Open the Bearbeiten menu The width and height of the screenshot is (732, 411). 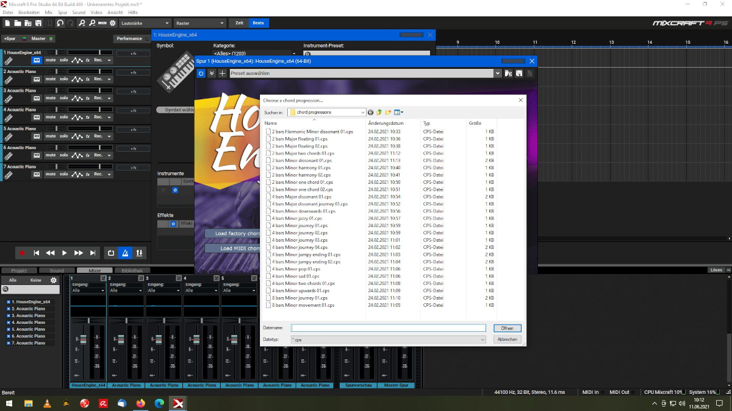click(29, 12)
